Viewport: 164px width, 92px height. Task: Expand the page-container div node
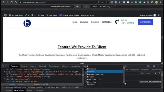[x=5, y=79]
